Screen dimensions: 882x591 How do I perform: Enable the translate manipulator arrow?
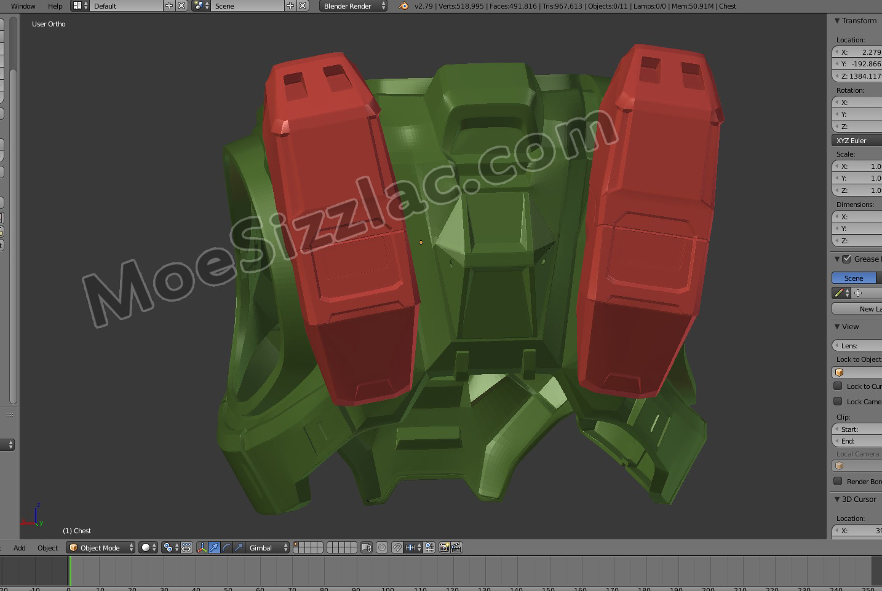pos(214,547)
